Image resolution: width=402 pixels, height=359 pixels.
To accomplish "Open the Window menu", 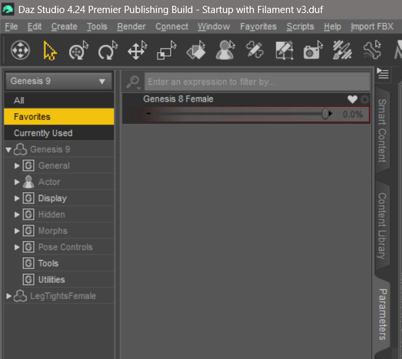I will pos(214,27).
